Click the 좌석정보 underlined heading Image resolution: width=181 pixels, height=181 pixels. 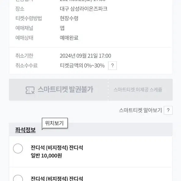25,130
